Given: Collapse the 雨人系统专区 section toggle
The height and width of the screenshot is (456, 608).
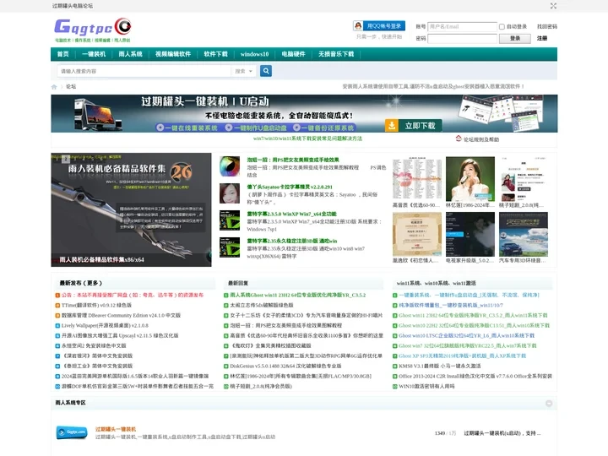Looking at the screenshot, I should point(549,404).
